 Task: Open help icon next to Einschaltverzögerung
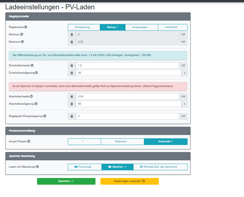[36, 73]
